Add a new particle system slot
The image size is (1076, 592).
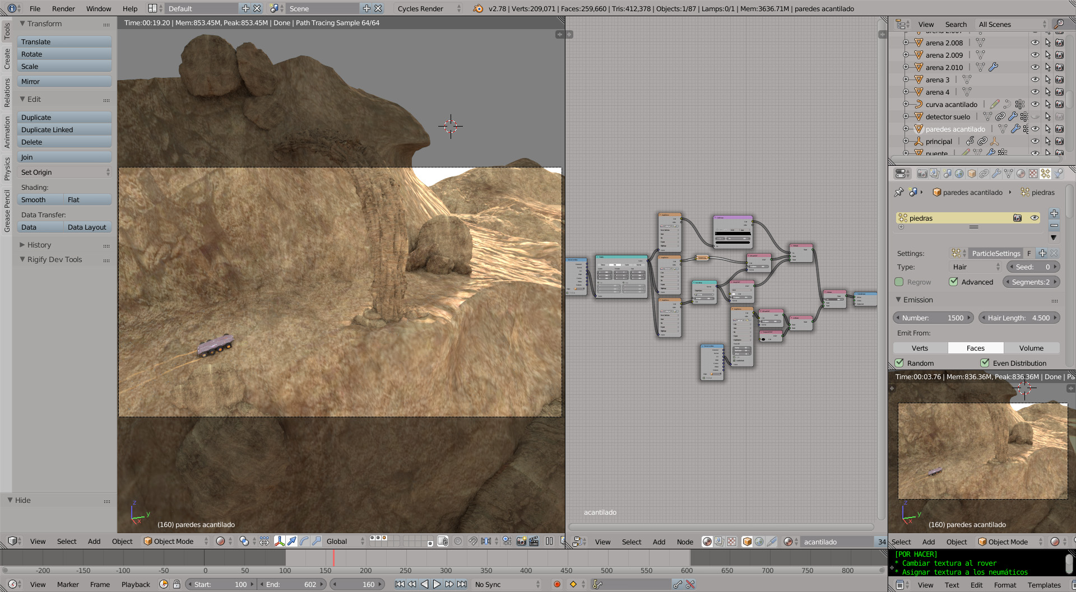pyautogui.click(x=1054, y=213)
